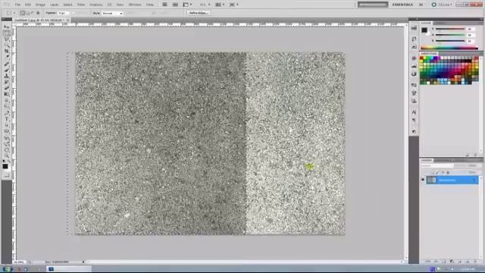
Task: Choose Subtract from Selection mode
Action: [33, 13]
